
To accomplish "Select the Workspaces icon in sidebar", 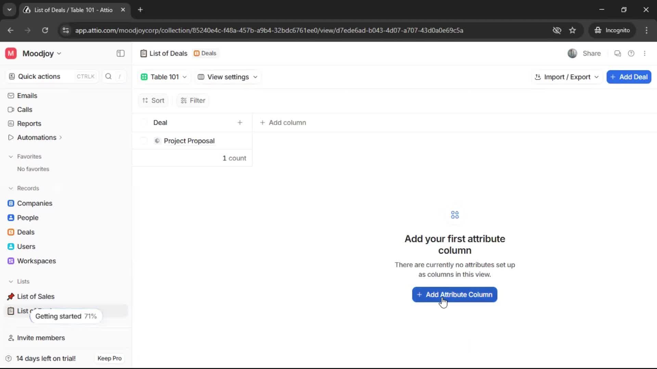I will (x=11, y=261).
